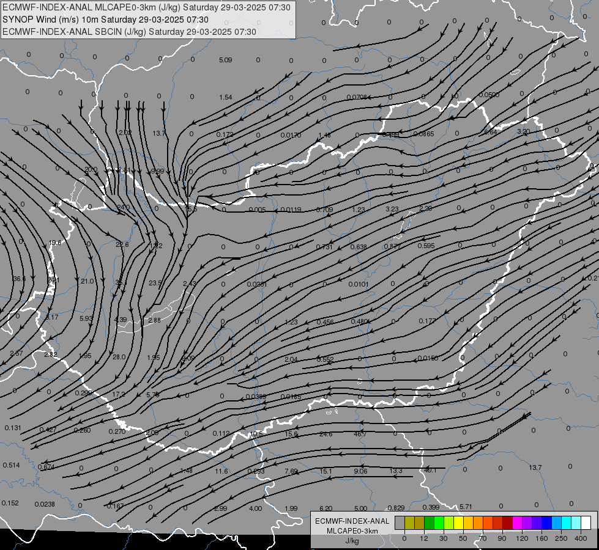Viewport: 599px width, 550px height.
Task: Click the grid value 13.3
Action: [396, 471]
